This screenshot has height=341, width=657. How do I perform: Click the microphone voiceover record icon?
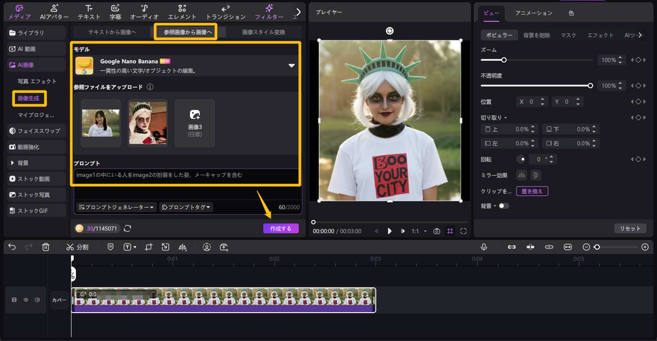point(483,247)
